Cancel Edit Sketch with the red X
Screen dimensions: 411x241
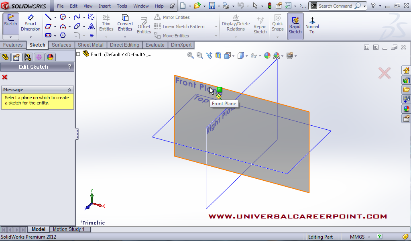pos(4,77)
